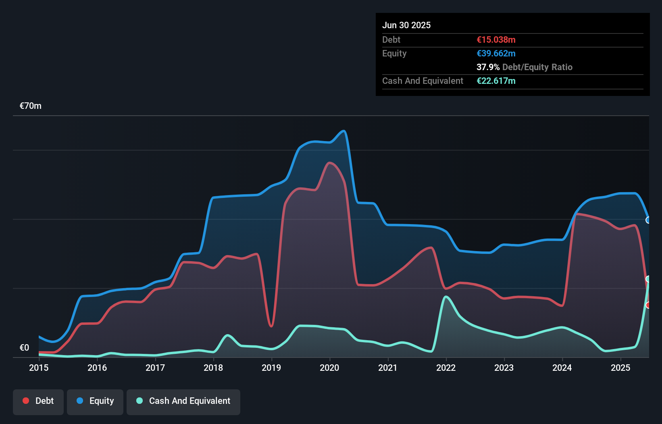Select the teal Cash end-point marker on chart
This screenshot has height=424, width=662.
tap(648, 279)
